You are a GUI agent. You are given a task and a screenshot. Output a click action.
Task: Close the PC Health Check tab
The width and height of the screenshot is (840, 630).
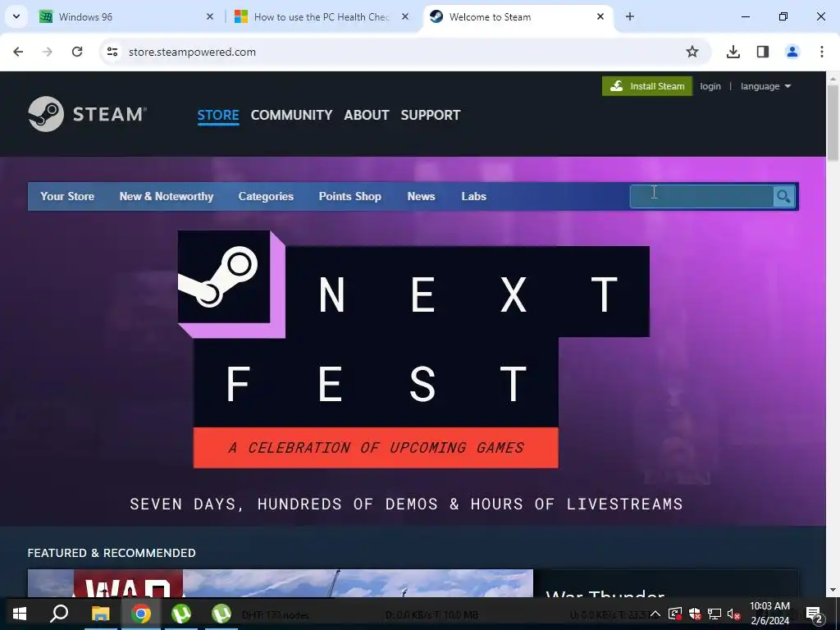click(x=405, y=16)
